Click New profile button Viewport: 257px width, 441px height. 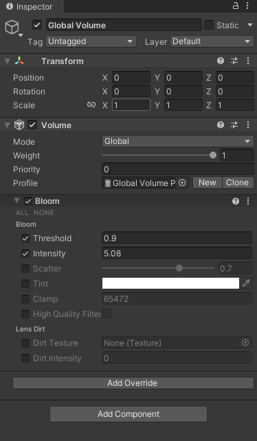(208, 183)
